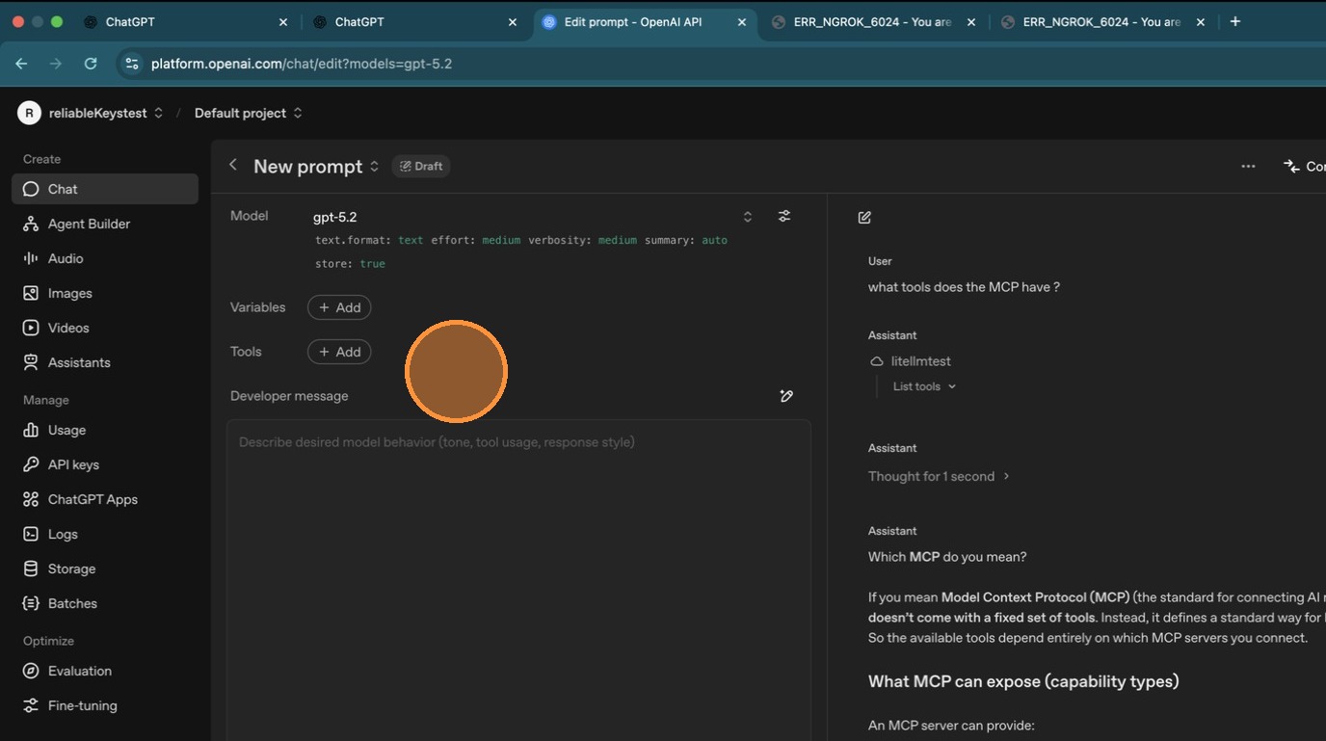Click the verbosity: medium setting
Screen dimensions: 1326x741
582,240
